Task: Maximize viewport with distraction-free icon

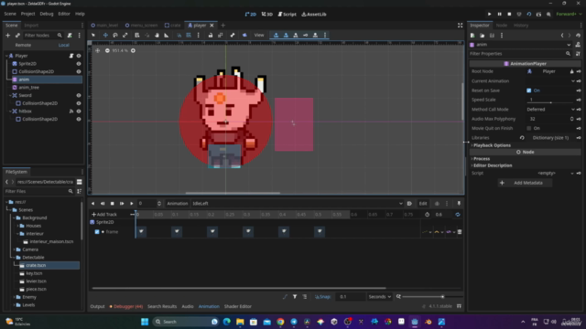Action: click(x=460, y=26)
